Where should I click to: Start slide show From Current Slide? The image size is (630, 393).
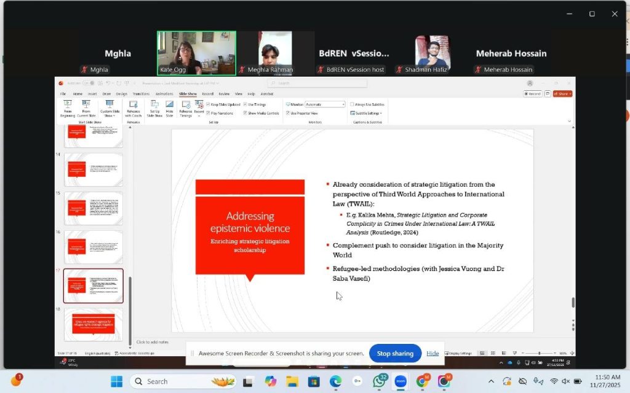click(86, 108)
